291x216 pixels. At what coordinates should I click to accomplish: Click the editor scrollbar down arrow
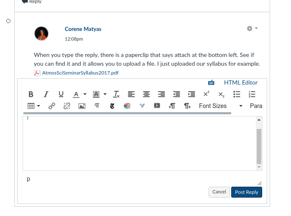(259, 167)
